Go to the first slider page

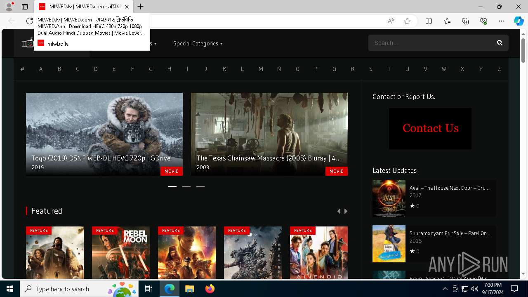172,186
